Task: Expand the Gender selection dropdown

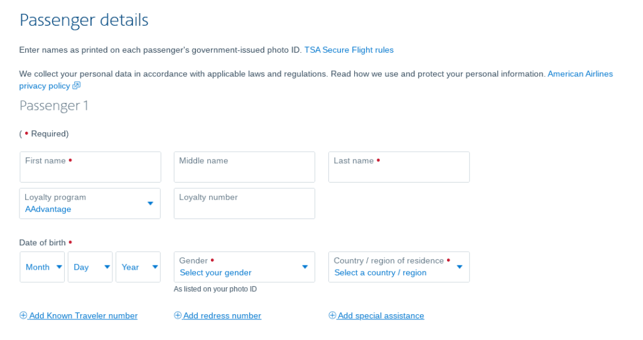Action: pyautogui.click(x=244, y=267)
